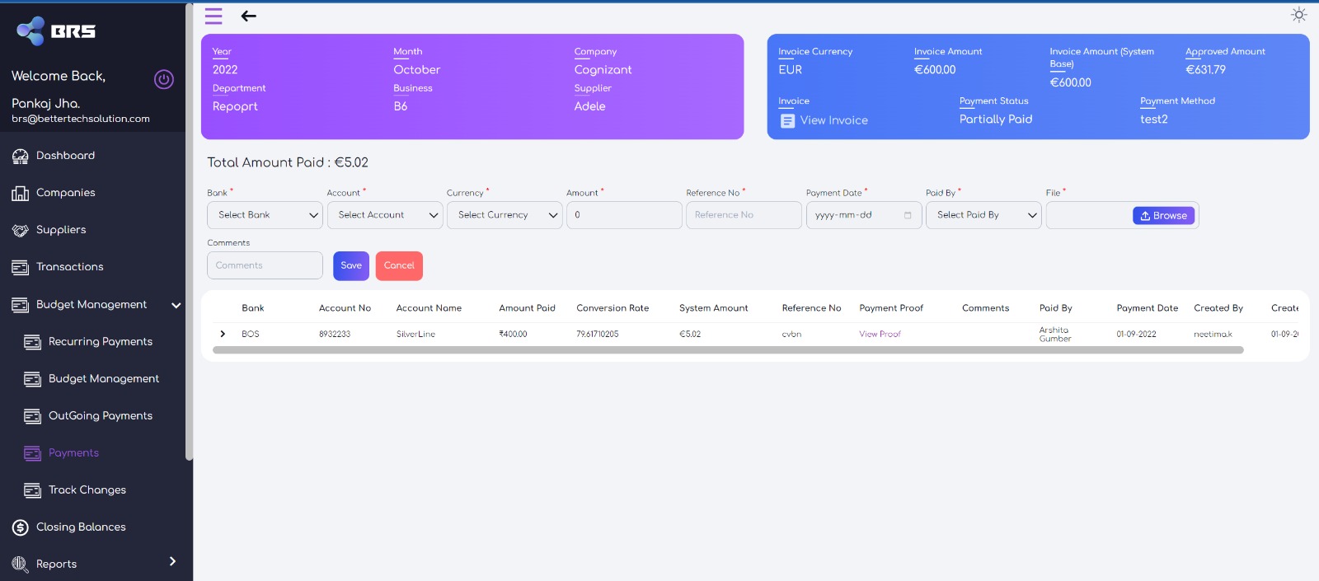Click the Reference No input field
This screenshot has height=581, width=1319.
point(744,215)
